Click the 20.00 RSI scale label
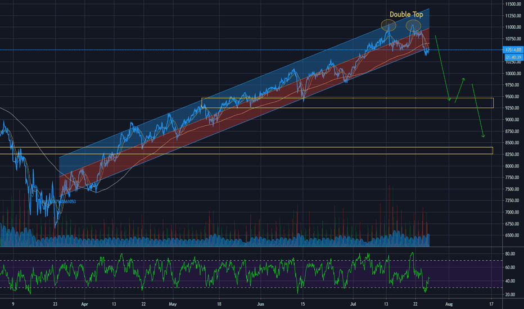This screenshot has width=524, height=309. click(x=510, y=294)
